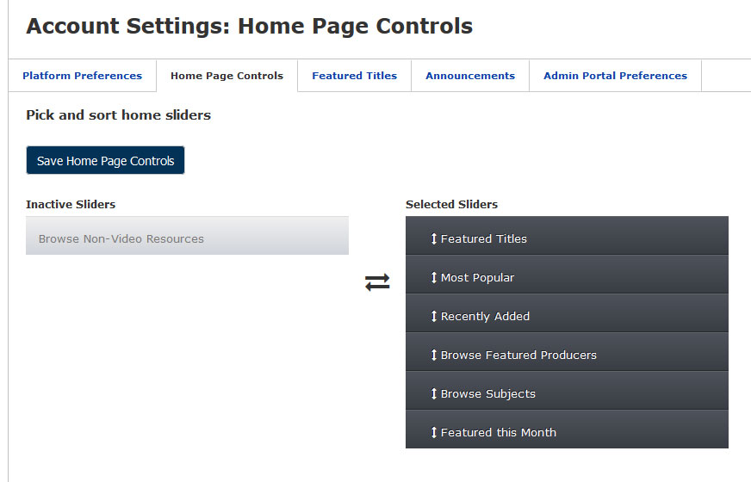Click the swap arrows icon between slider lists
This screenshot has height=482, width=751.
click(377, 282)
